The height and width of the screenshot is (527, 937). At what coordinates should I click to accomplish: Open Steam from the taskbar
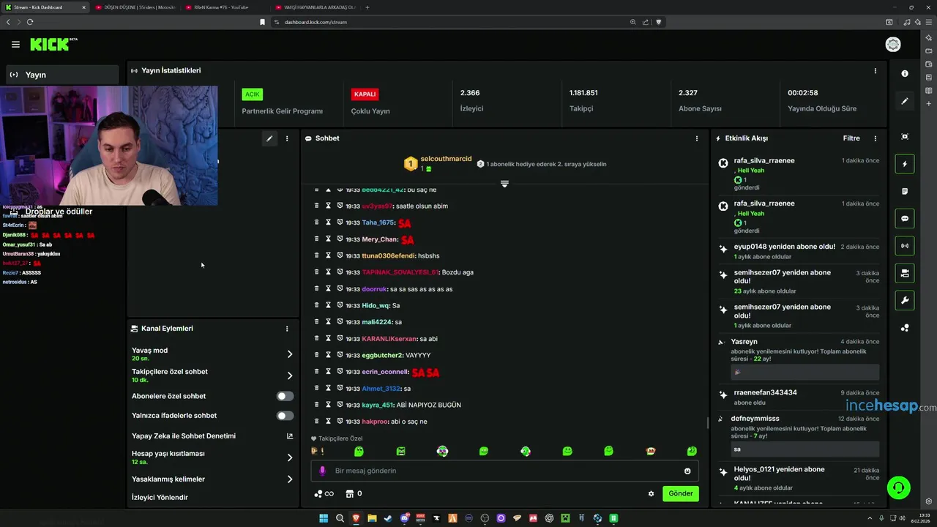click(x=388, y=518)
